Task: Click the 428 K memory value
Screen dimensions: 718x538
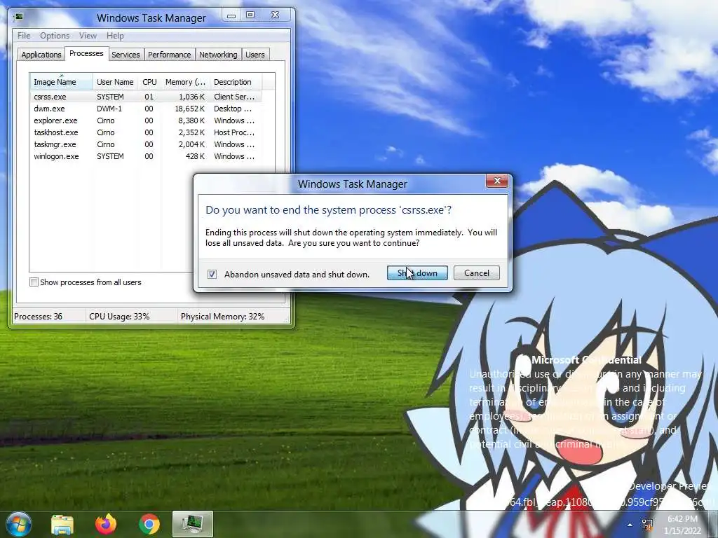Action: (x=195, y=156)
